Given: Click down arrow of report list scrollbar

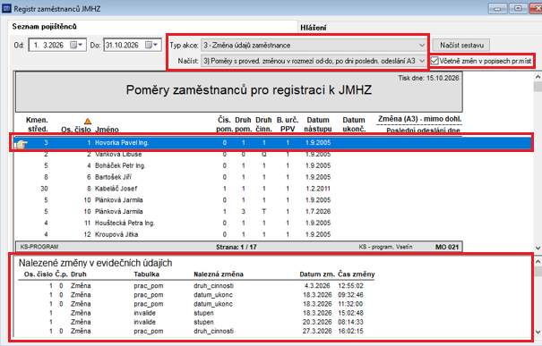Looking at the screenshot, I should point(538,248).
